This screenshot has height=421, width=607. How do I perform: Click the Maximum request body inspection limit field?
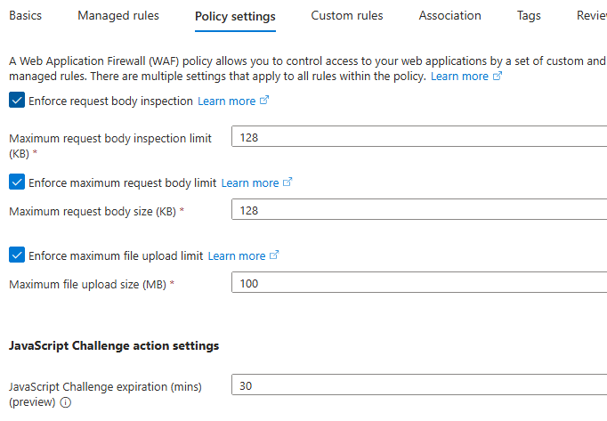point(418,138)
